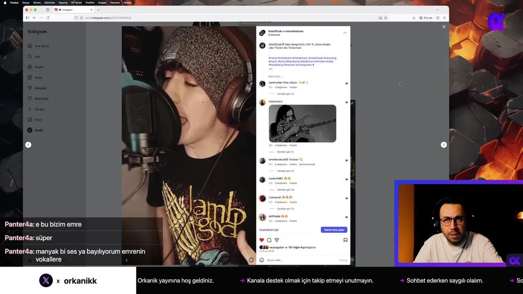Expand list all tabs chevron

pyautogui.click(x=438, y=10)
